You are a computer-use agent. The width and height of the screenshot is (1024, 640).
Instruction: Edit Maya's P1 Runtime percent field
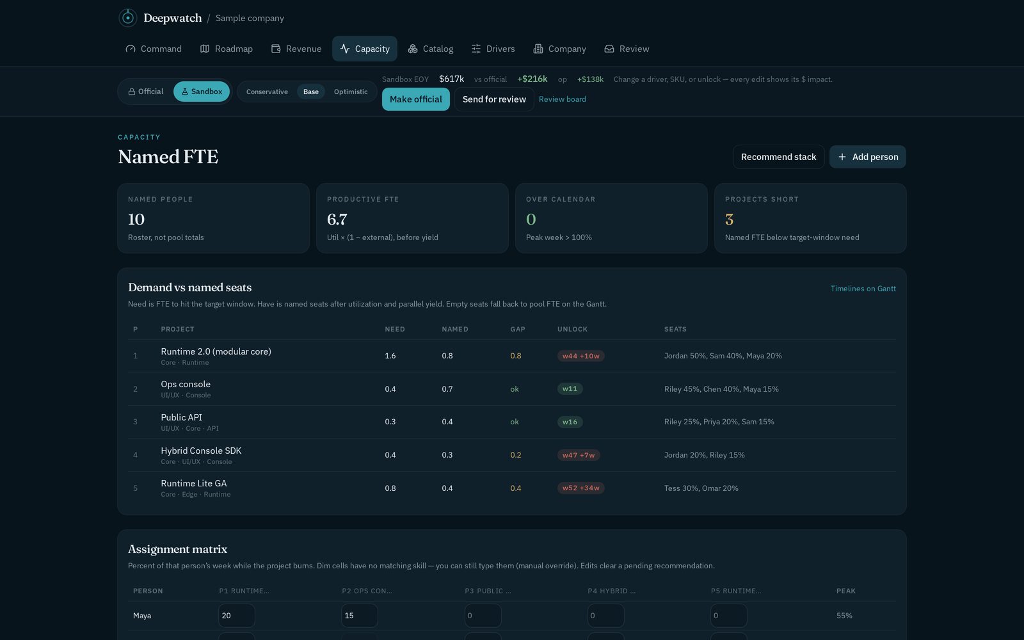click(237, 616)
